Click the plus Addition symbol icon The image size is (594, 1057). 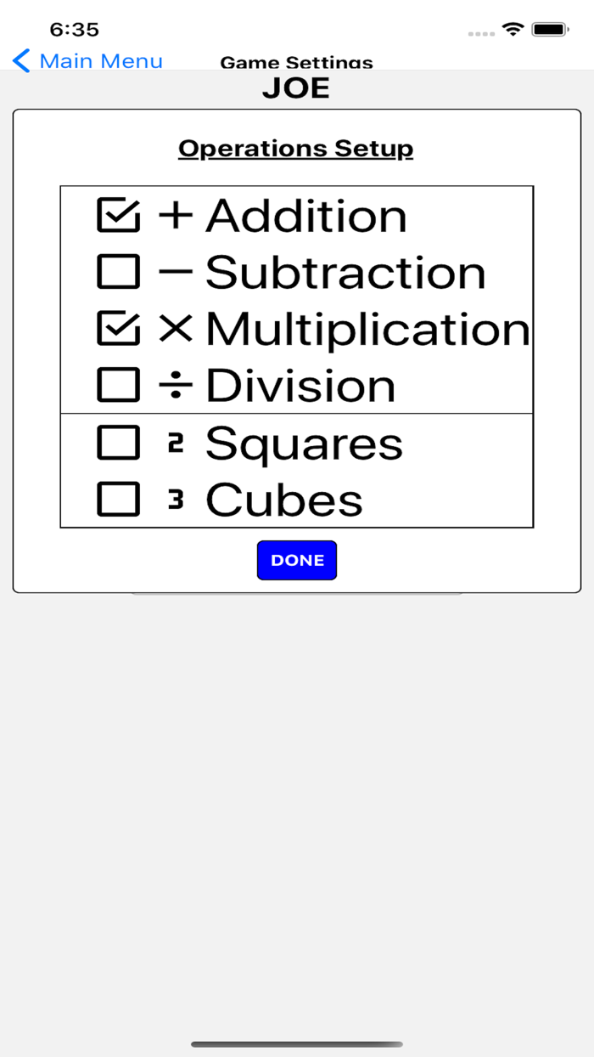176,215
